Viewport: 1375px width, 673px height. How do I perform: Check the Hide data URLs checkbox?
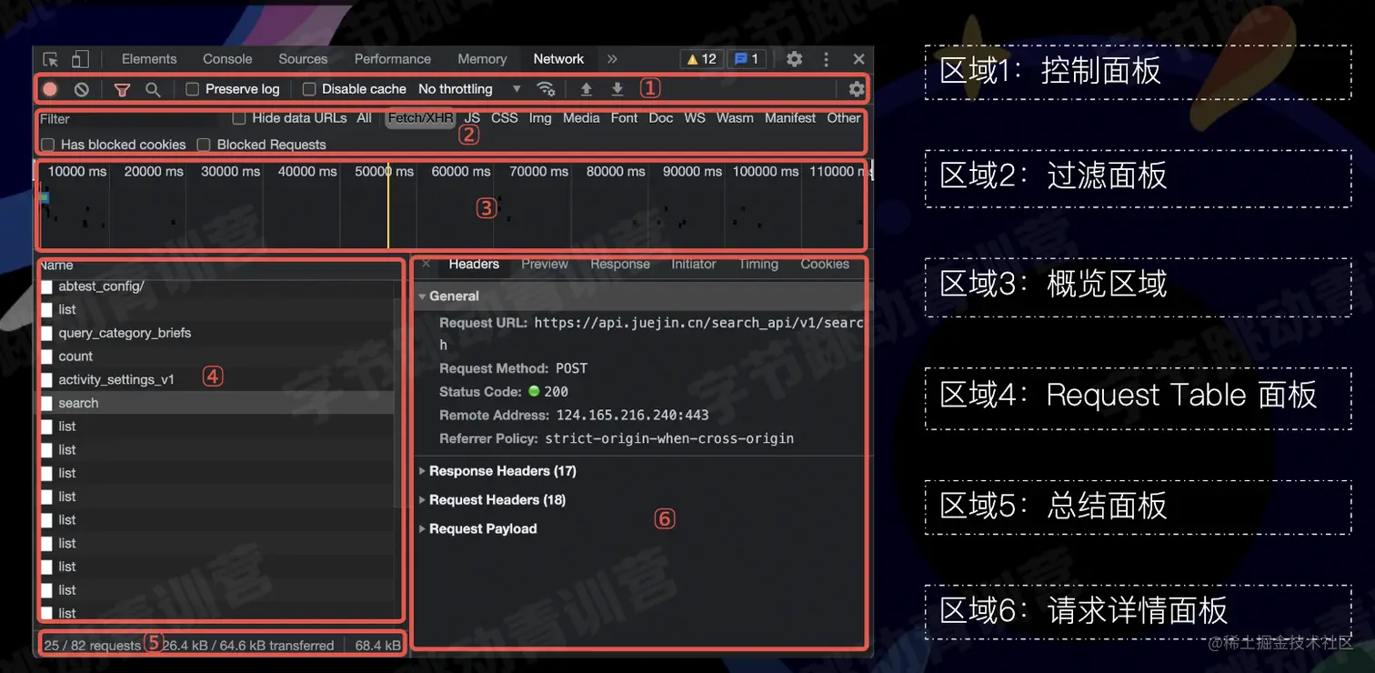pyautogui.click(x=239, y=118)
